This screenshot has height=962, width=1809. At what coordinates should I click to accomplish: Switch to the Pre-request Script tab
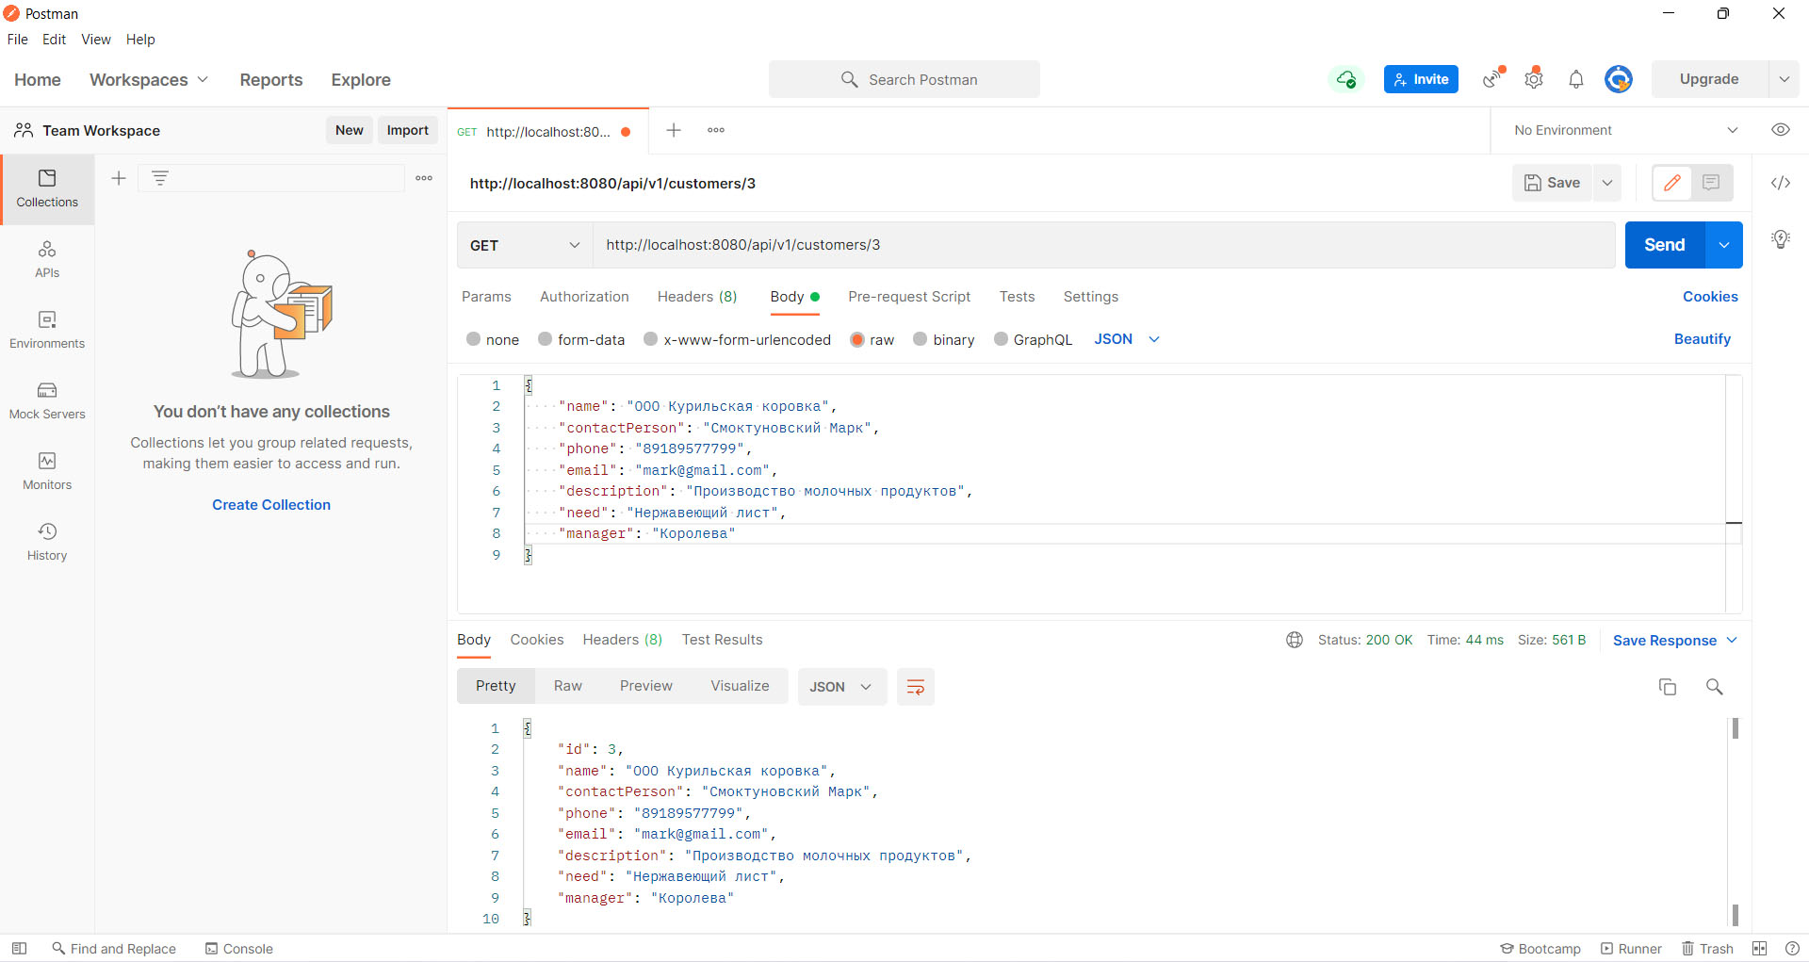[909, 297]
